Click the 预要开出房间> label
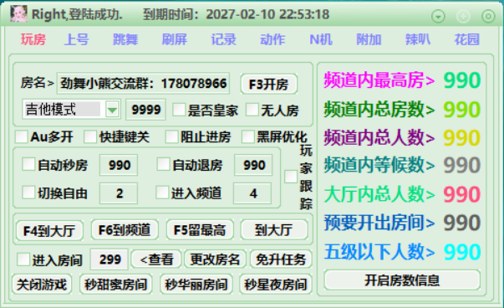 (x=379, y=223)
